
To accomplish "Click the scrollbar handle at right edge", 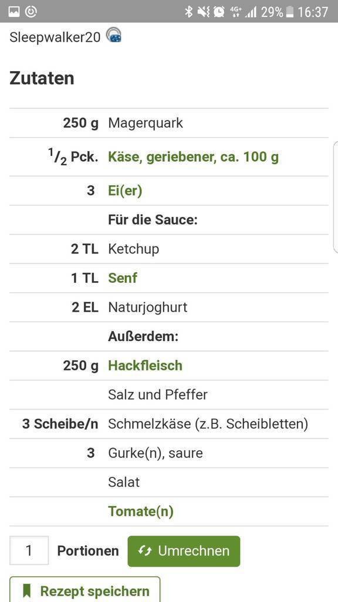I will click(336, 196).
